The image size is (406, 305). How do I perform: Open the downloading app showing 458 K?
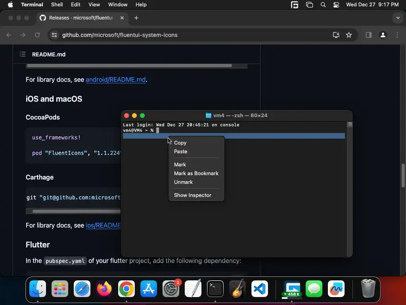point(292,289)
